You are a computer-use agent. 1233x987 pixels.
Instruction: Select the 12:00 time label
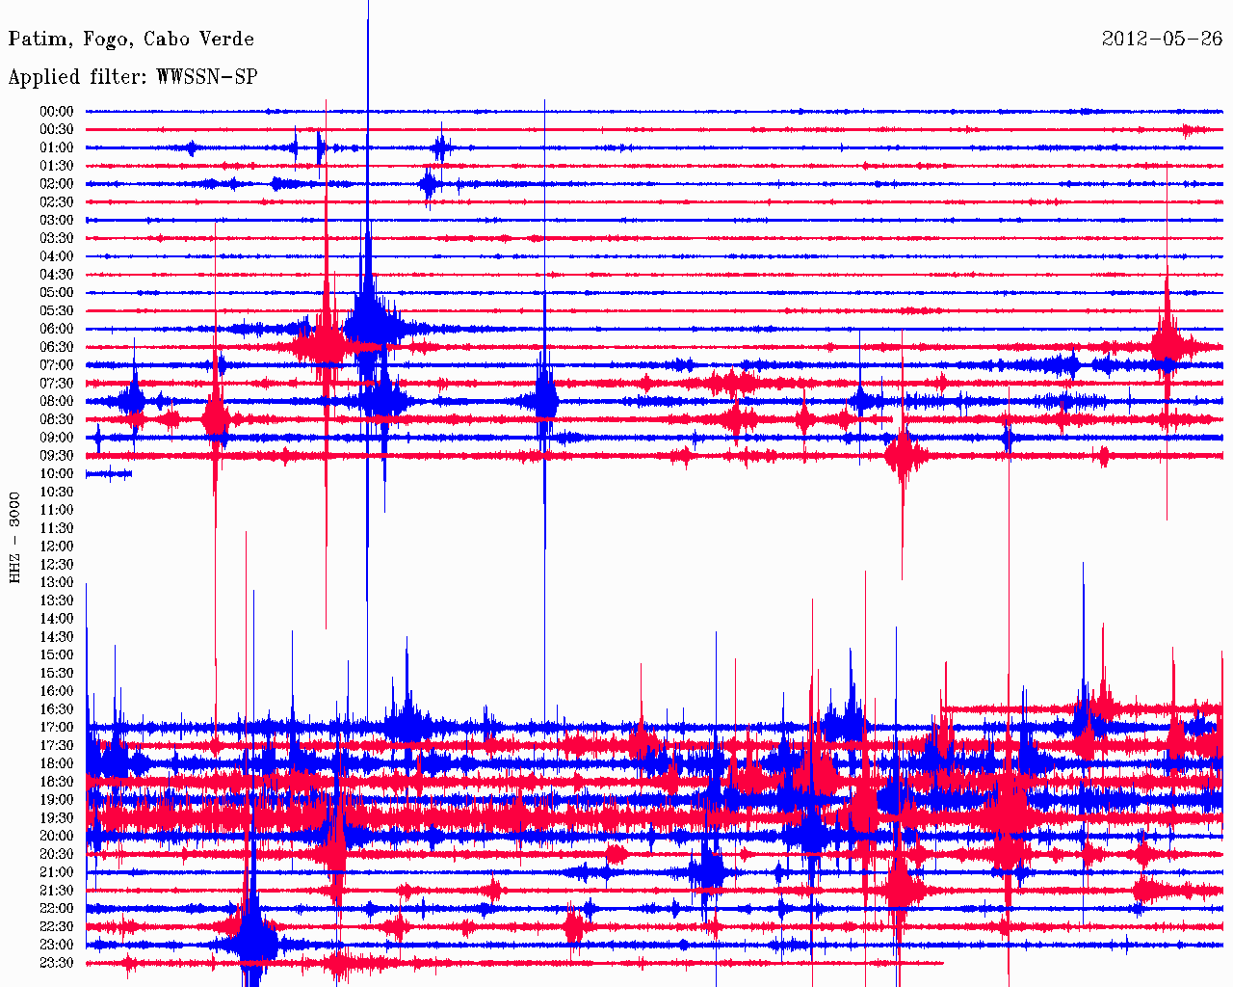click(x=57, y=547)
